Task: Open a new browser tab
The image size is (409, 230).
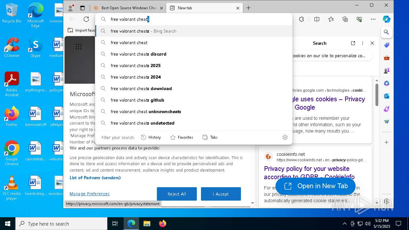Action: pos(249,8)
